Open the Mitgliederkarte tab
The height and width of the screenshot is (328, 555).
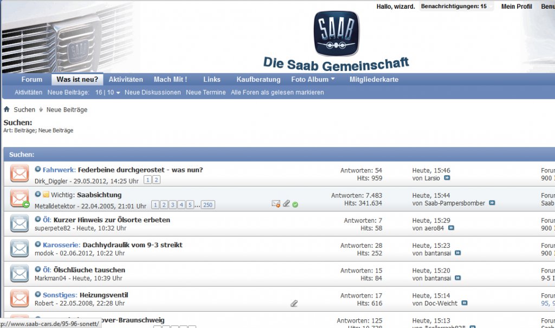(374, 79)
